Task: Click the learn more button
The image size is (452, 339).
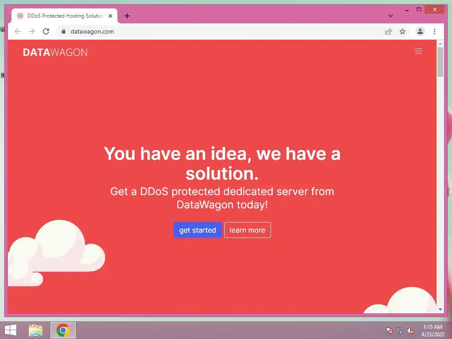Action: click(x=247, y=230)
